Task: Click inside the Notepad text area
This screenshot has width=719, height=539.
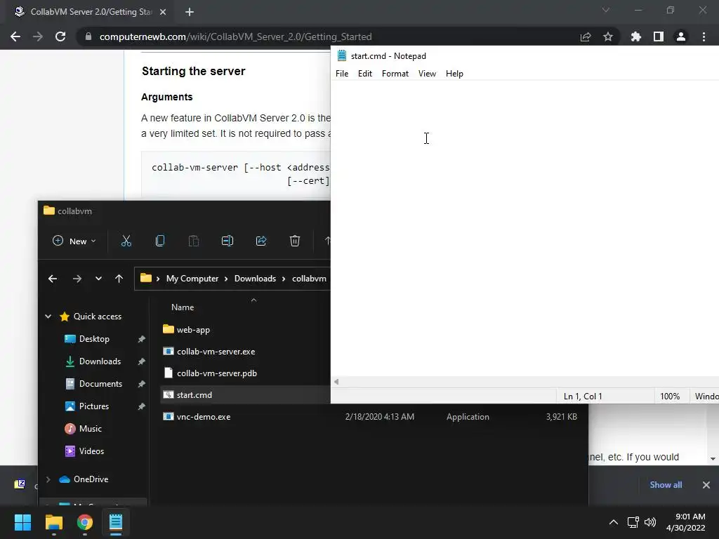Action: pyautogui.click(x=525, y=228)
